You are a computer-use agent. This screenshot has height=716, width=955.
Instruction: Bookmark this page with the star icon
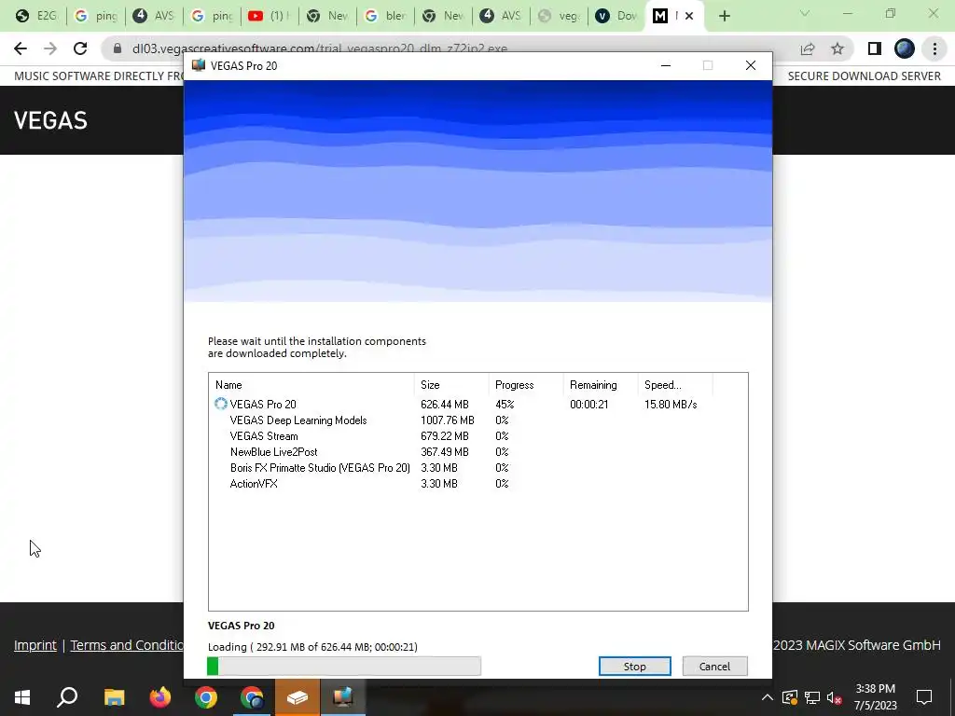click(x=837, y=48)
